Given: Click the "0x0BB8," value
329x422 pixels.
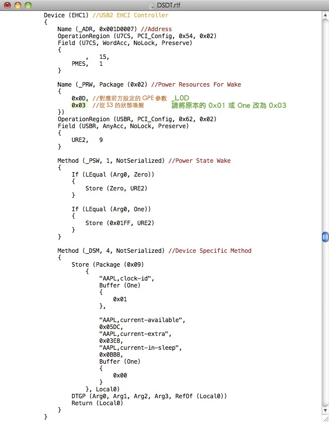Looking at the screenshot, I should tap(111, 355).
